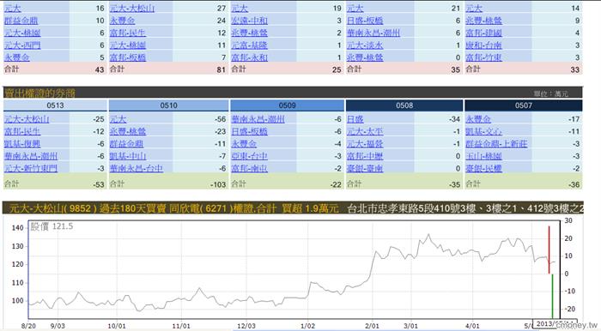Click the tall red bar in the chart
The image size is (601, 331).
[x=549, y=250]
